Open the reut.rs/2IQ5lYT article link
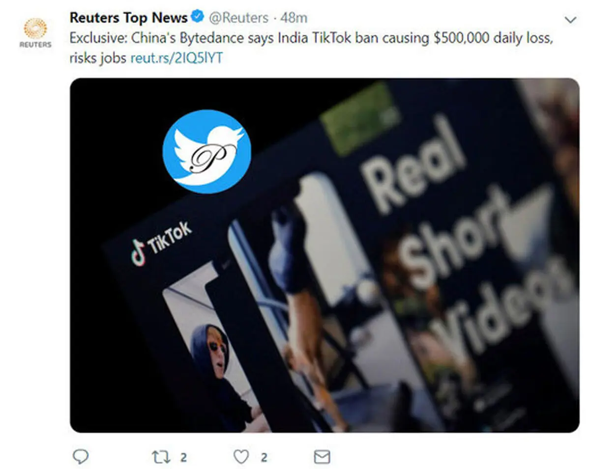The width and height of the screenshot is (590, 469). click(x=177, y=57)
